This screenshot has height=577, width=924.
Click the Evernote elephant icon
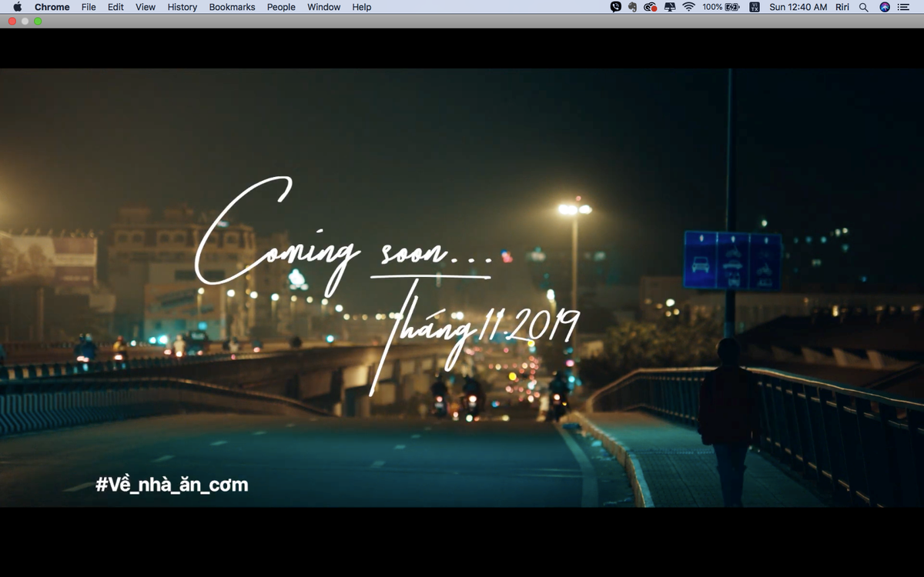tap(632, 7)
